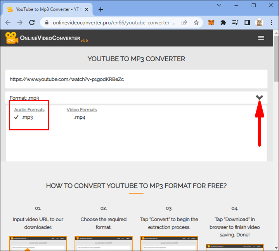The width and height of the screenshot is (279, 251).
Task: Click the YouTube URL input field
Action: (136, 79)
